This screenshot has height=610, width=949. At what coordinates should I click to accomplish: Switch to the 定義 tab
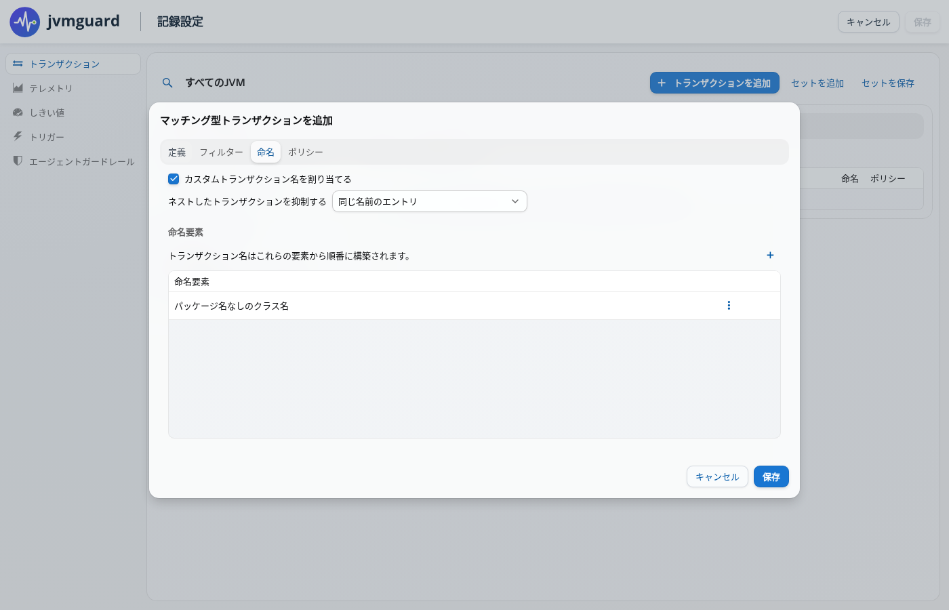click(177, 152)
